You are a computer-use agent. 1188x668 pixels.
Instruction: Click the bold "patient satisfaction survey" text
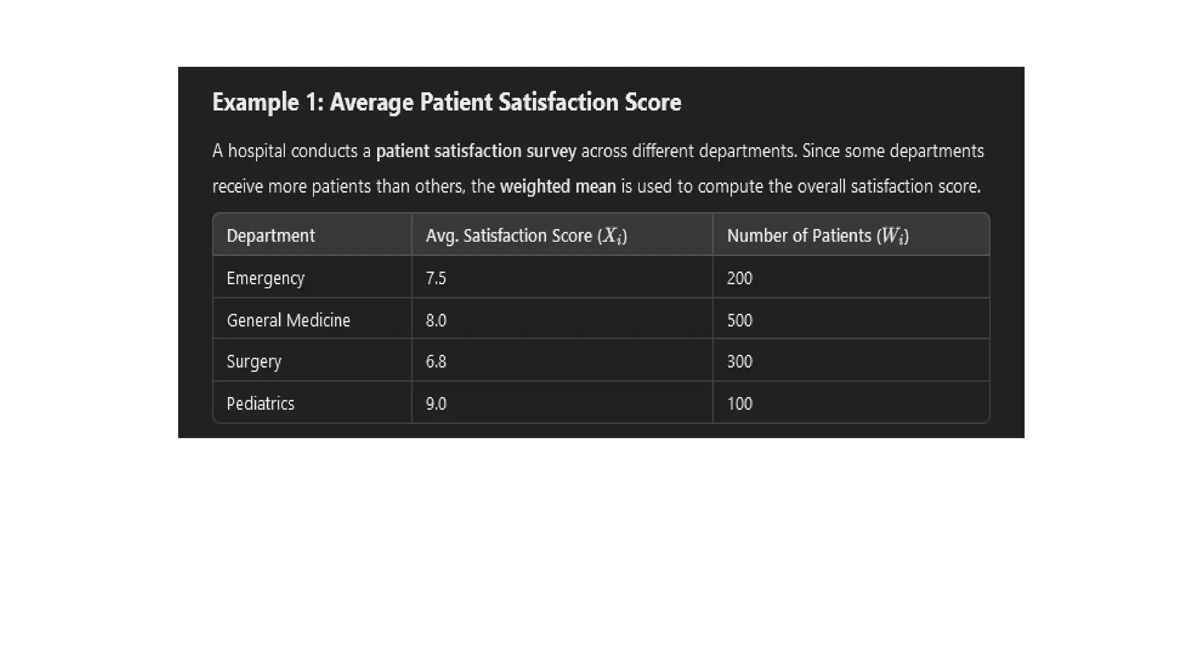point(476,151)
